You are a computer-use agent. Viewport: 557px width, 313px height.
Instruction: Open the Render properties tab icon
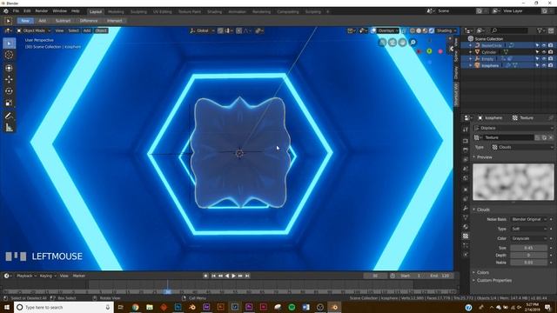[466, 141]
